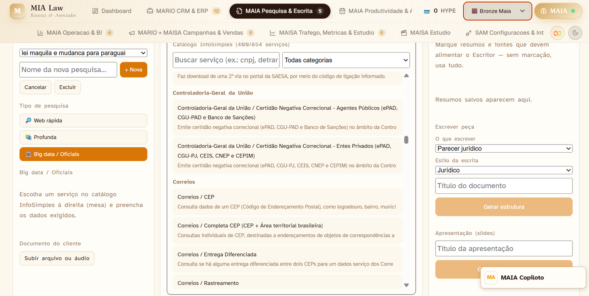Open MARIO CRM & ERP tab

pos(184,11)
